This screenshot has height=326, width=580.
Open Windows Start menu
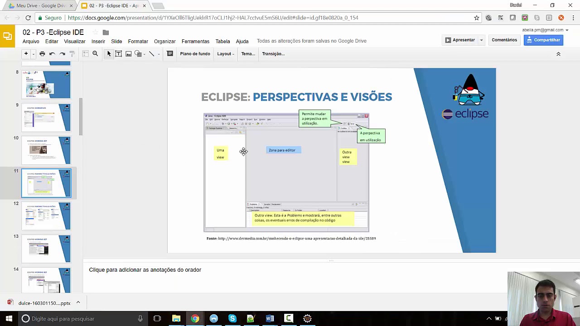pyautogui.click(x=9, y=319)
